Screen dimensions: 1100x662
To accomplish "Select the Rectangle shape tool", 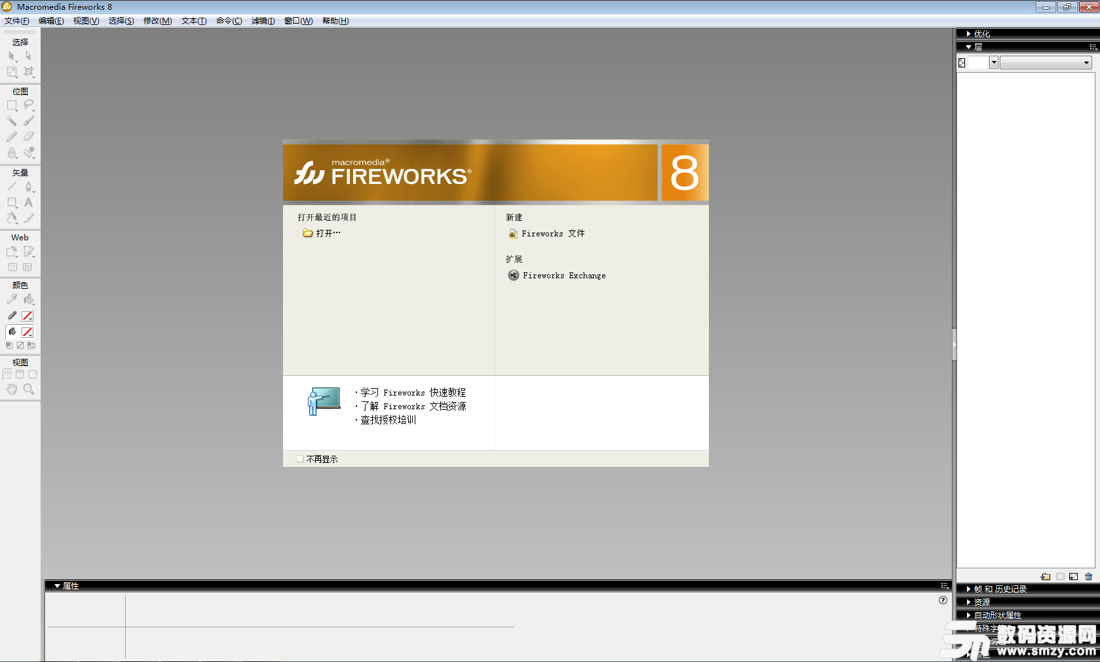I will [x=12, y=202].
